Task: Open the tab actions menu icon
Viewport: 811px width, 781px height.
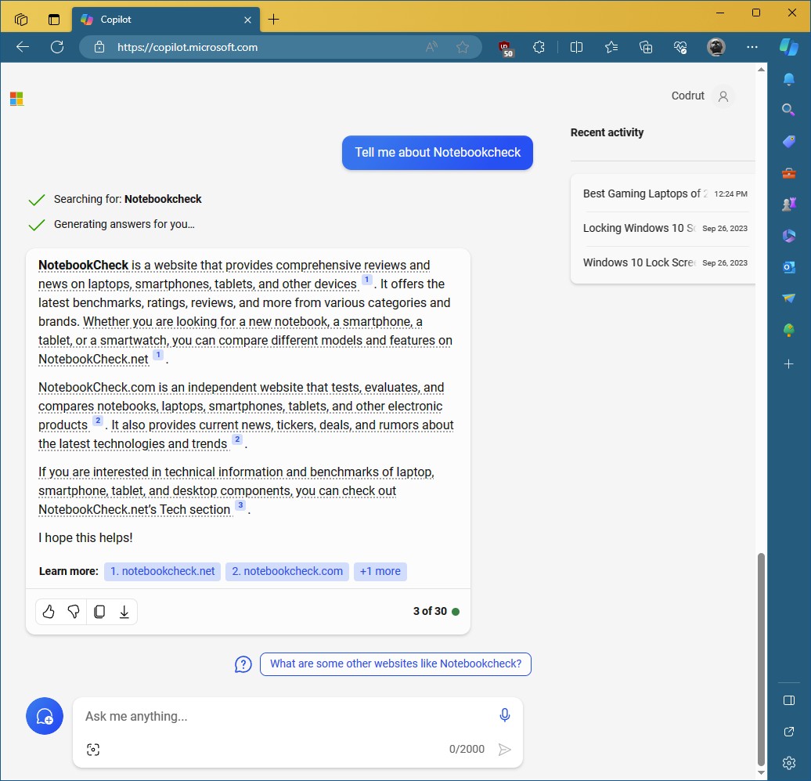Action: (54, 20)
